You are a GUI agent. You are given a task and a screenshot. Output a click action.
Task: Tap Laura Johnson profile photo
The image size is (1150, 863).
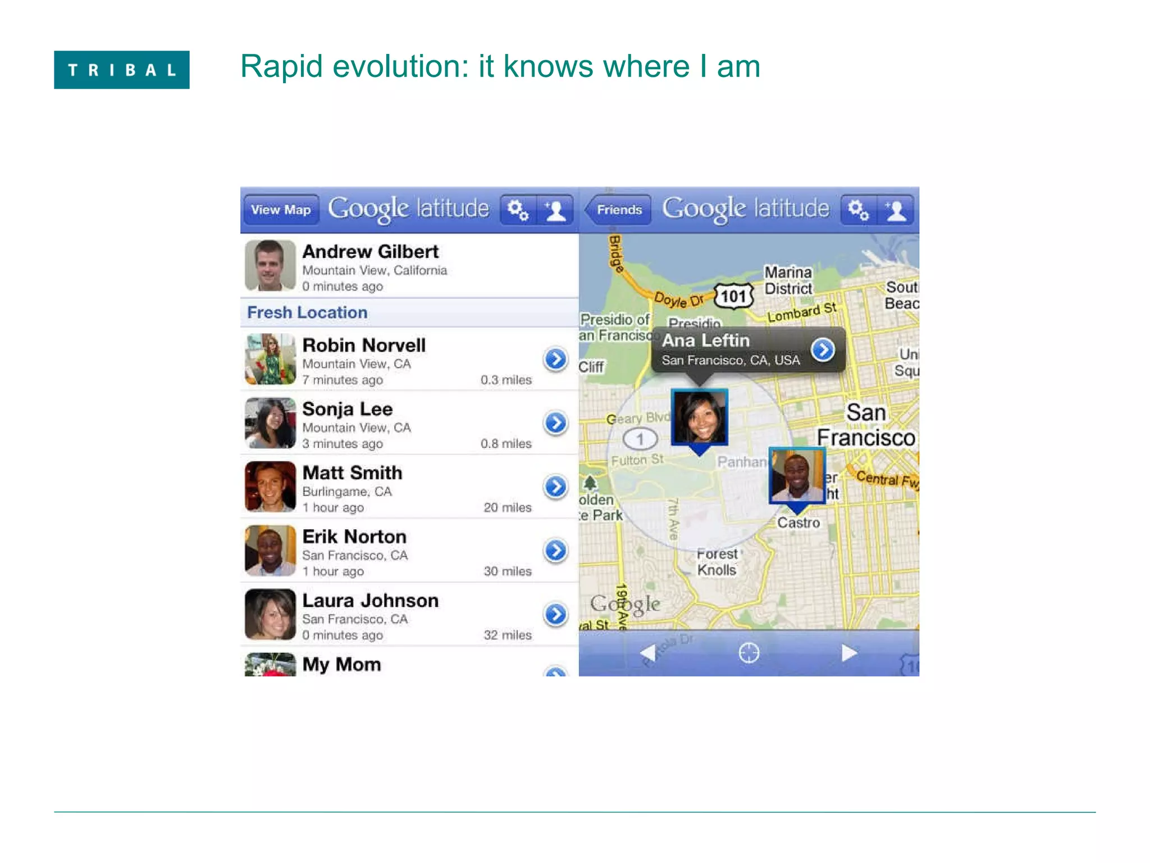click(x=270, y=614)
